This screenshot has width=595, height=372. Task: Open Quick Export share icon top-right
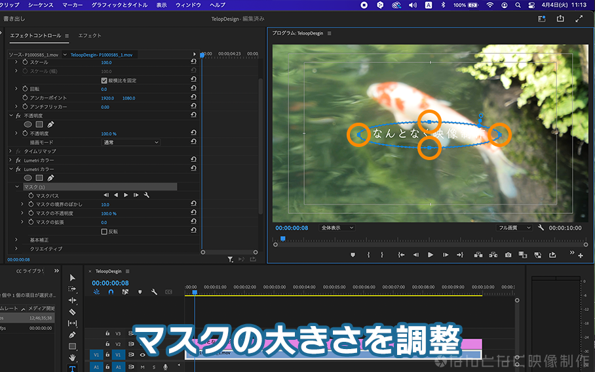[x=560, y=18]
